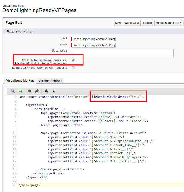
Task: Uncheck Available for Lightning Experience checkbox
Action: (73, 60)
